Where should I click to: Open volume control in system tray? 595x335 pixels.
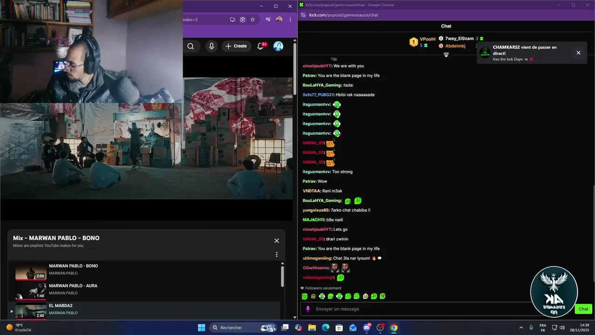click(x=562, y=328)
